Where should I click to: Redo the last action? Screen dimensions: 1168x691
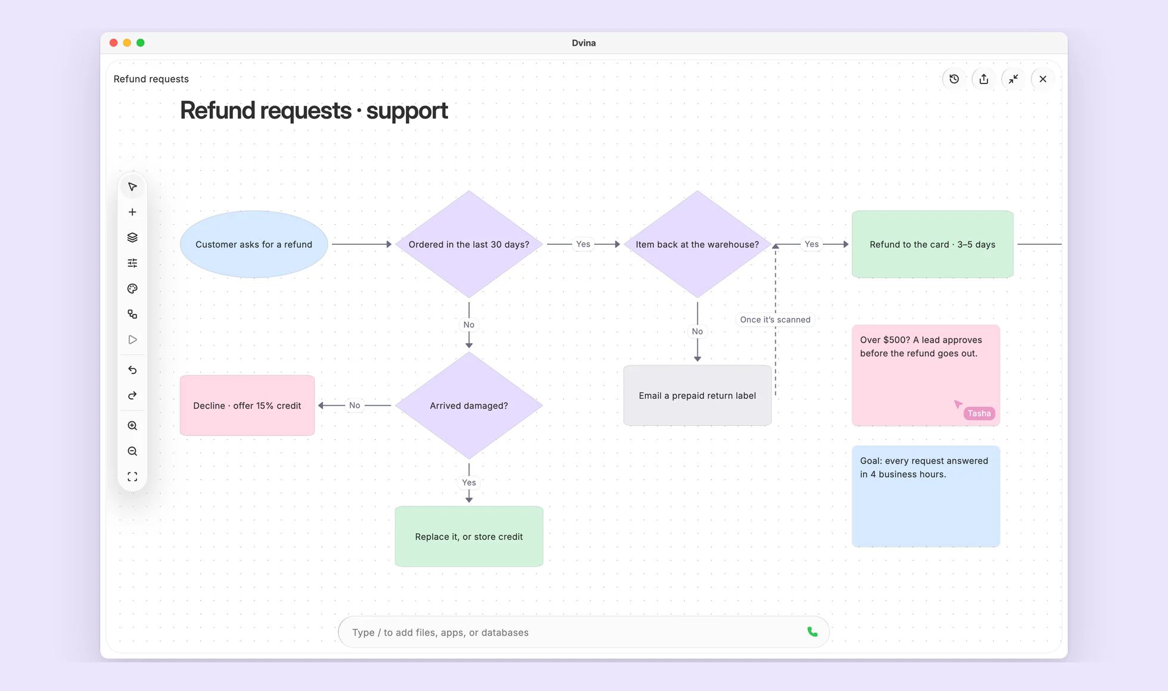132,396
